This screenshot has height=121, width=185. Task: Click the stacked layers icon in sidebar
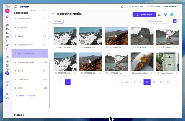click(x=7, y=57)
